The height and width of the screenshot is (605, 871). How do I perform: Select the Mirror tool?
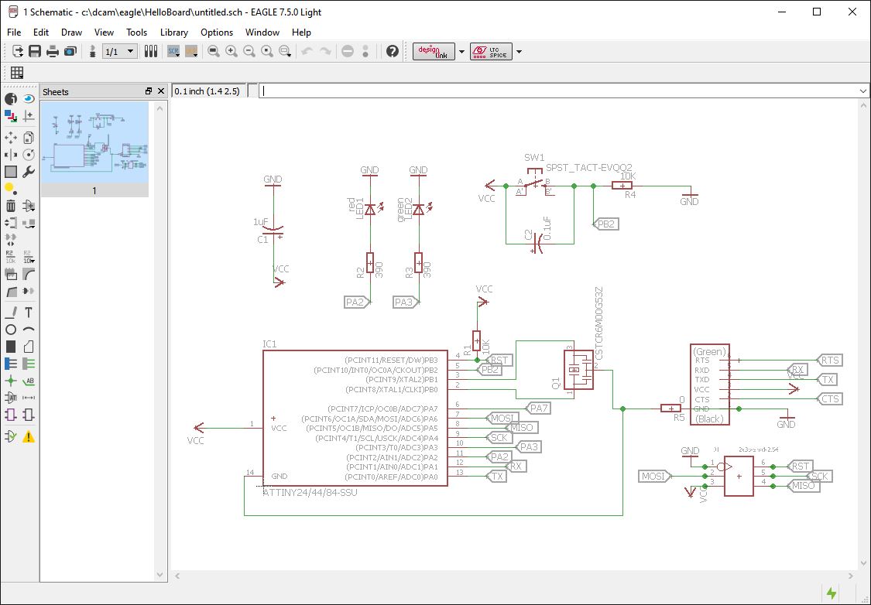[x=11, y=155]
